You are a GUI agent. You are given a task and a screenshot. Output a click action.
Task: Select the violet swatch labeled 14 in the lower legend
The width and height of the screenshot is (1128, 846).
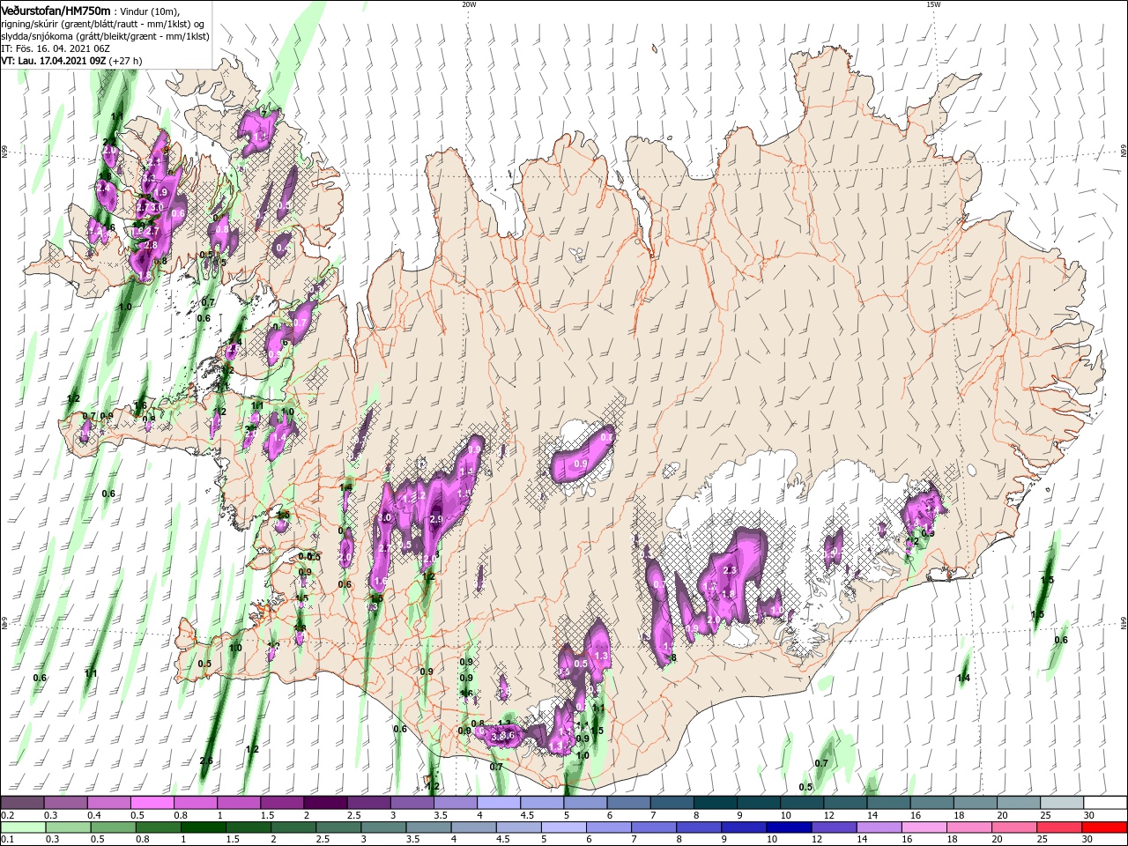pyautogui.click(x=879, y=827)
